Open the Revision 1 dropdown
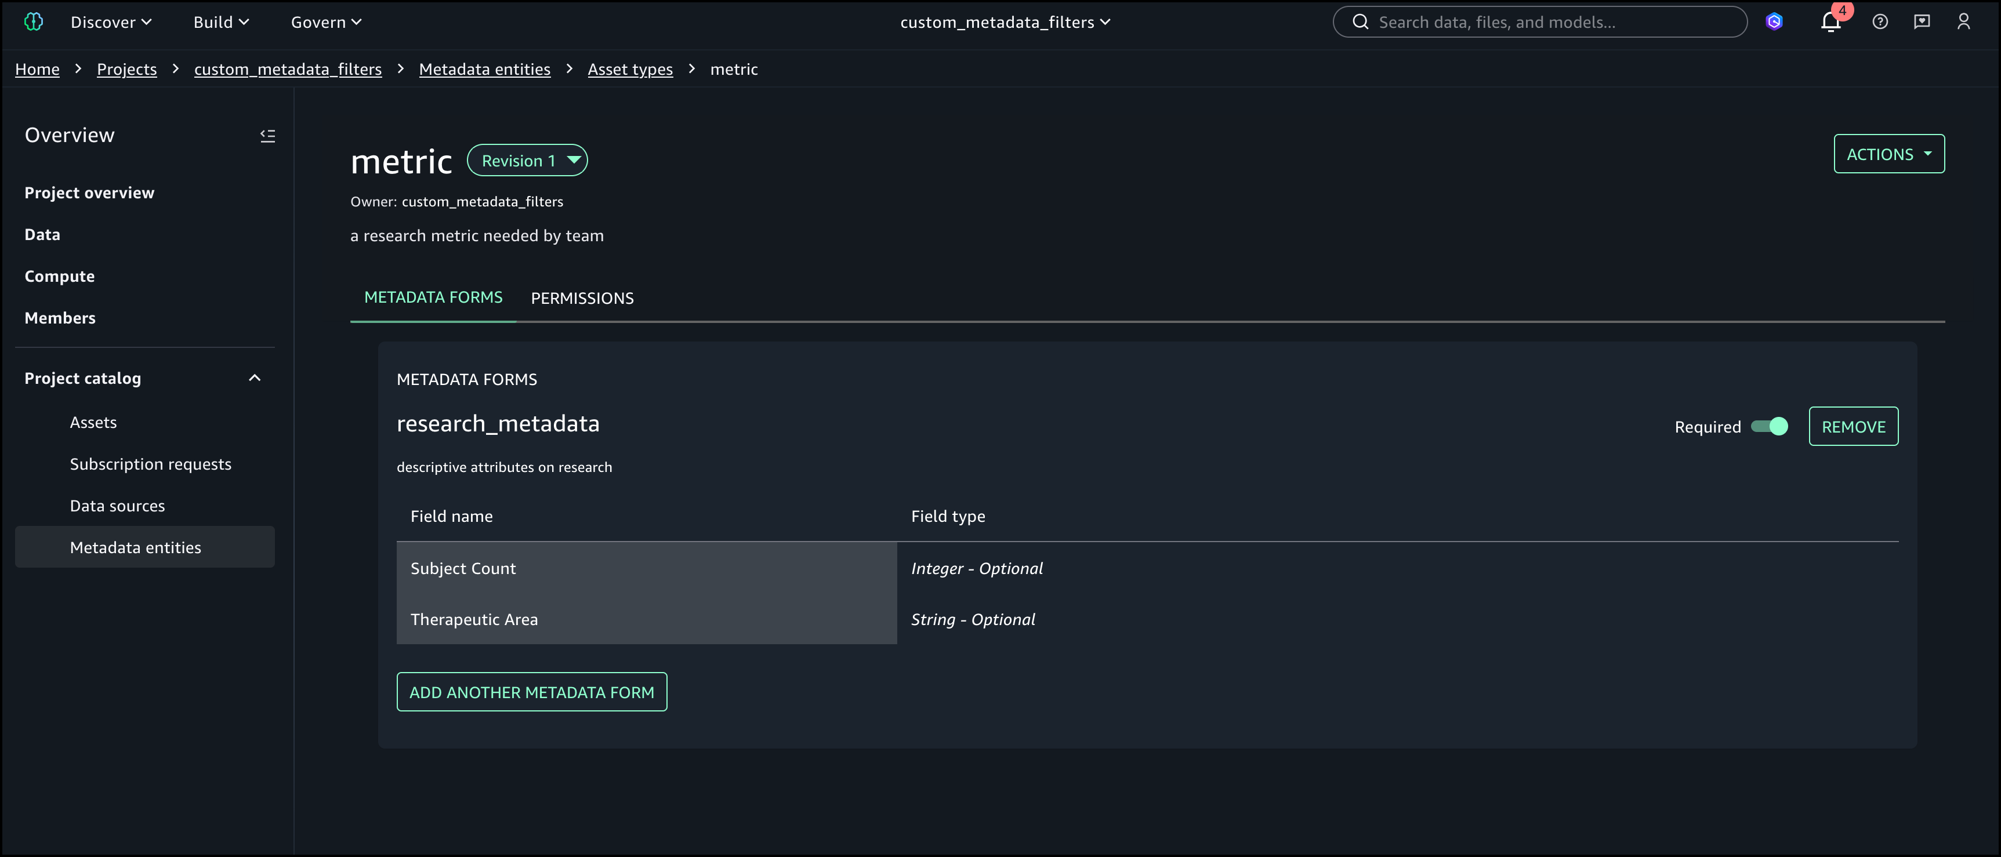The image size is (2001, 857). pos(527,161)
